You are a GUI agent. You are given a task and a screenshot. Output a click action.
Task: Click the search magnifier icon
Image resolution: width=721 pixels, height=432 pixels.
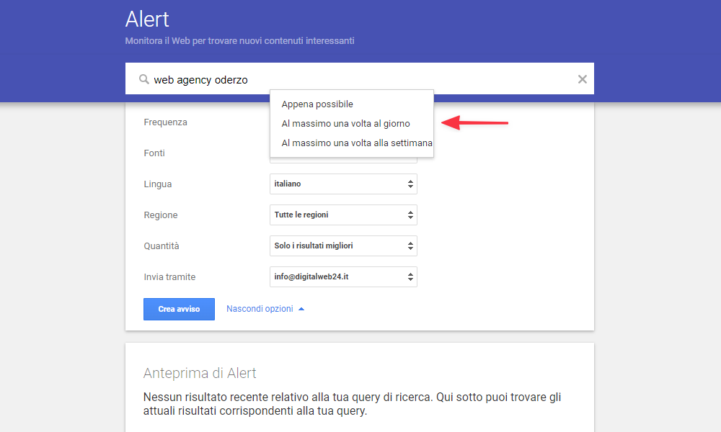click(x=143, y=79)
